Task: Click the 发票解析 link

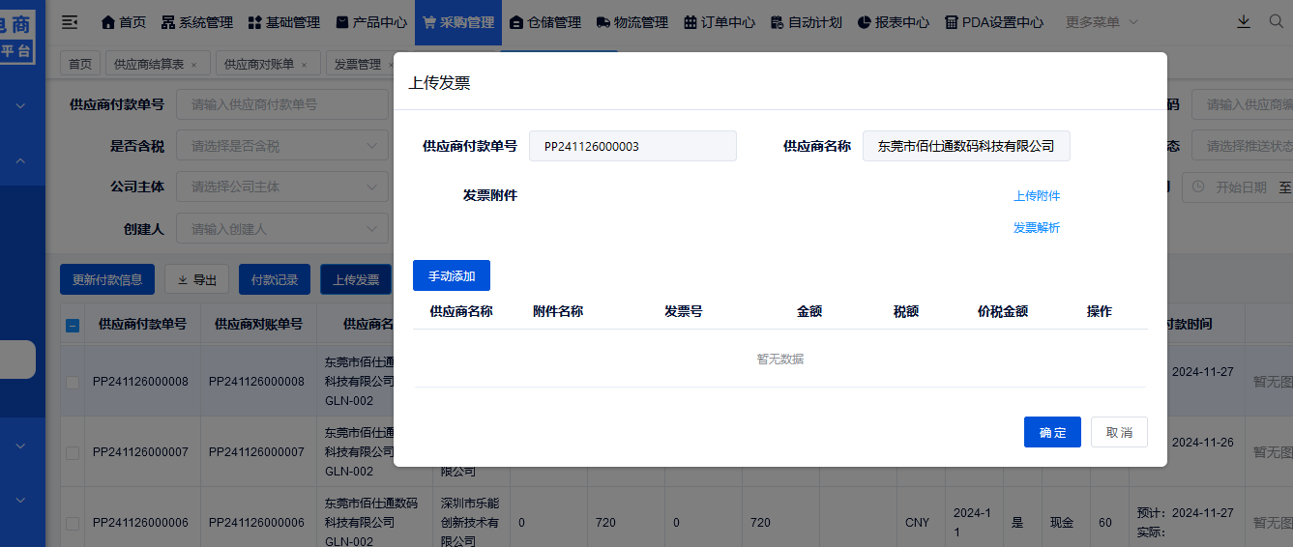Action: tap(1037, 227)
